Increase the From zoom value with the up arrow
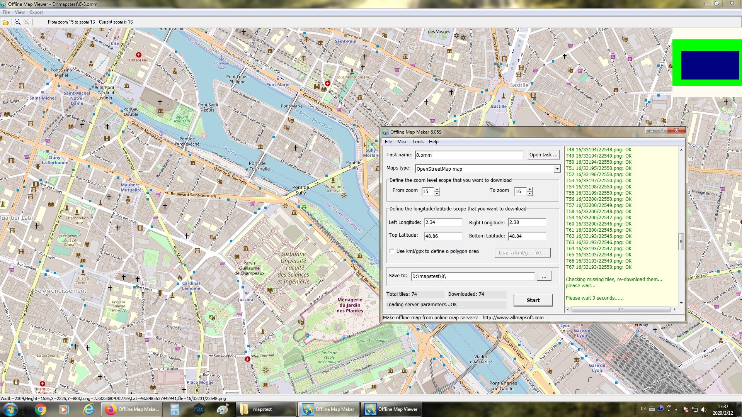The height and width of the screenshot is (417, 742). click(437, 189)
